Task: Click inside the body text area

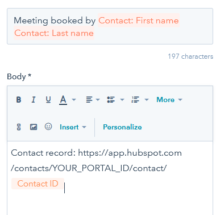Action: pyautogui.click(x=110, y=178)
